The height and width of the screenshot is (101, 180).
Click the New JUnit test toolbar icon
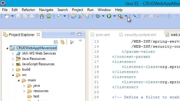[x=80, y=16]
